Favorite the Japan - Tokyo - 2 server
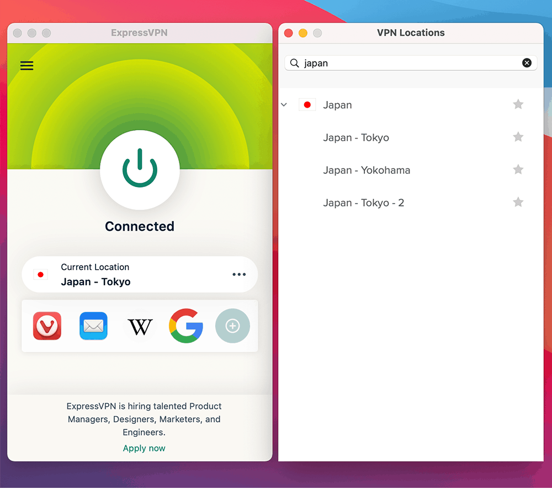This screenshot has width=552, height=489. (x=518, y=202)
